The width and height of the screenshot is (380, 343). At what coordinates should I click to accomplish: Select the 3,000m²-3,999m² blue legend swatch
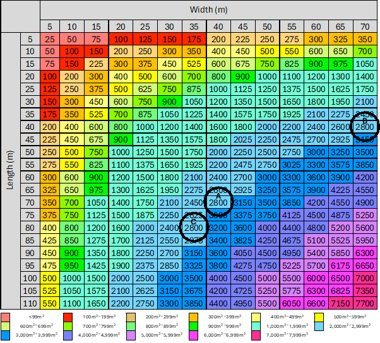pos(5,335)
